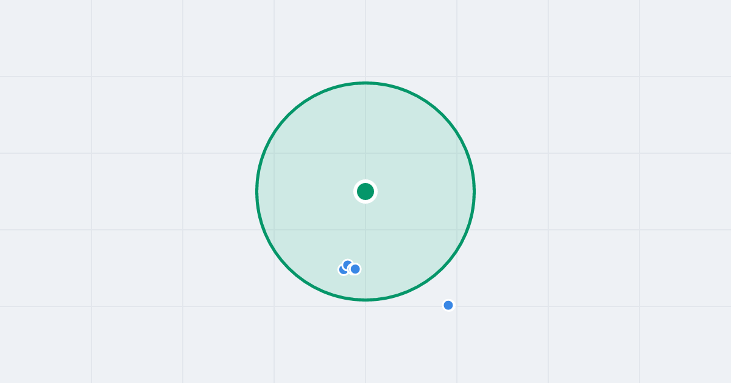Choose the leftmost blue dot in the cluster
The image size is (731, 383).
point(344,269)
